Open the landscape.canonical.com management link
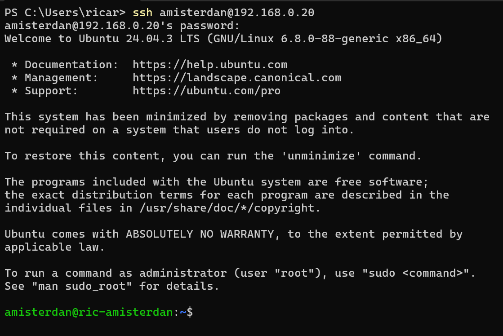 tap(237, 78)
